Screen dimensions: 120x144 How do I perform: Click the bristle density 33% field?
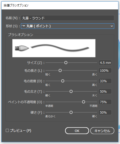click(105, 81)
